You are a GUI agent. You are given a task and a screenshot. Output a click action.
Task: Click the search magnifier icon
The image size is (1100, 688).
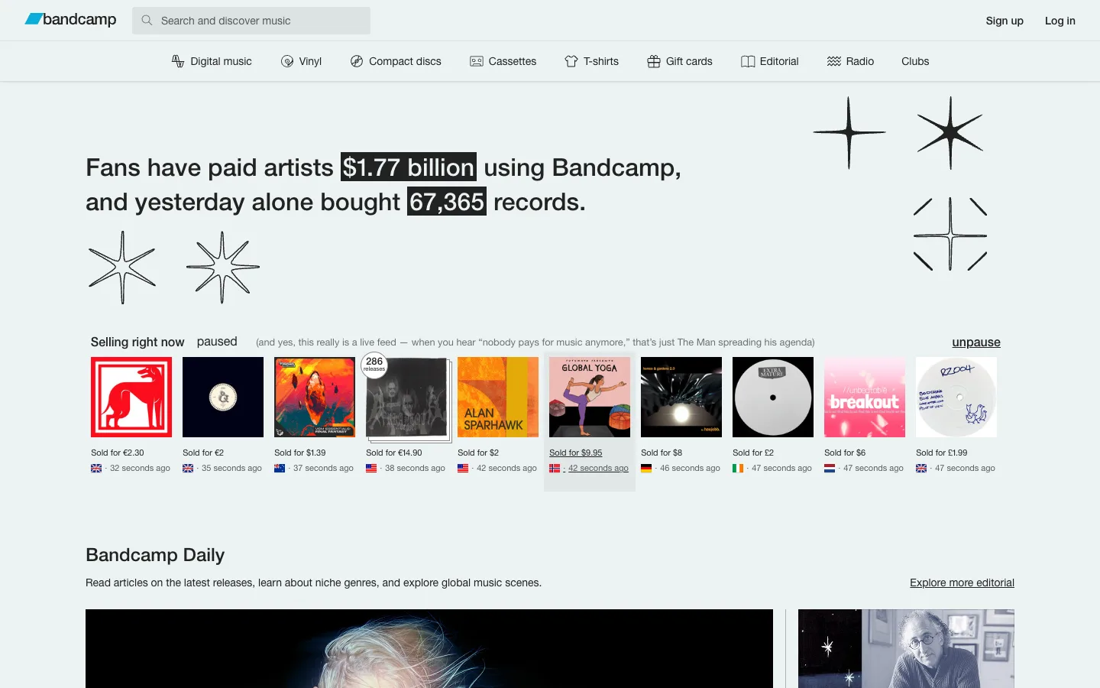pyautogui.click(x=147, y=21)
